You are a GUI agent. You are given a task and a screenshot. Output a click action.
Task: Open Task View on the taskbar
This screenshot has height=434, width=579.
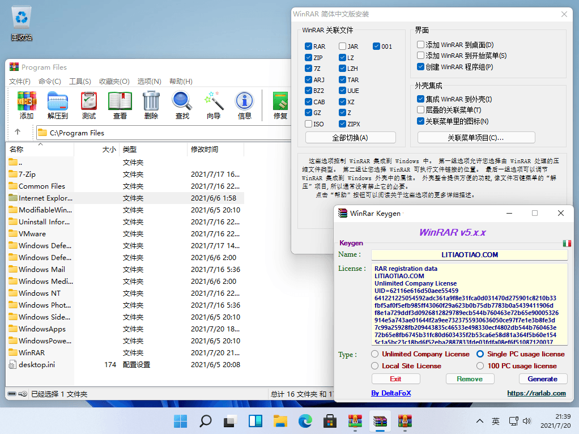(x=231, y=421)
